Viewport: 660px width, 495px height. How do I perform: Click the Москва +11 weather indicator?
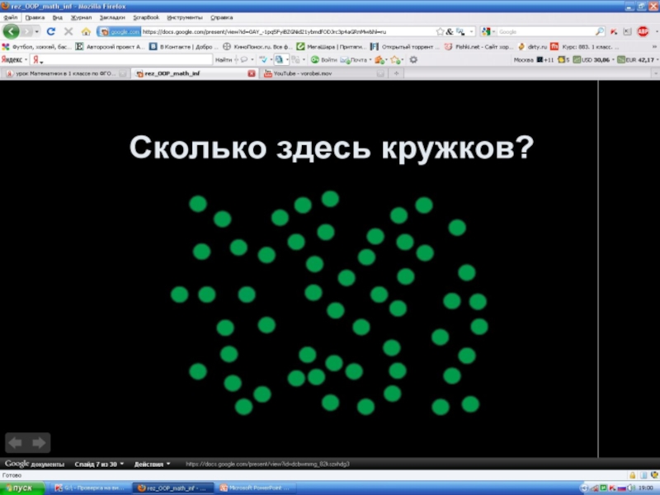click(x=533, y=59)
